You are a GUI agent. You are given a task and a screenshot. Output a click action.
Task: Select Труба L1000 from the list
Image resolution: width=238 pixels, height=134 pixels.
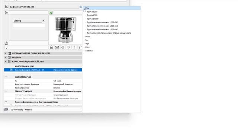93,19
